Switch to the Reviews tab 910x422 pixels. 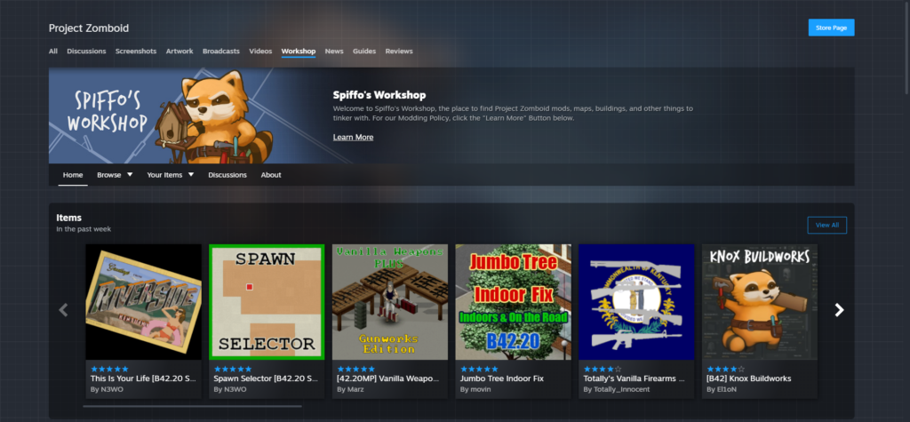point(399,51)
